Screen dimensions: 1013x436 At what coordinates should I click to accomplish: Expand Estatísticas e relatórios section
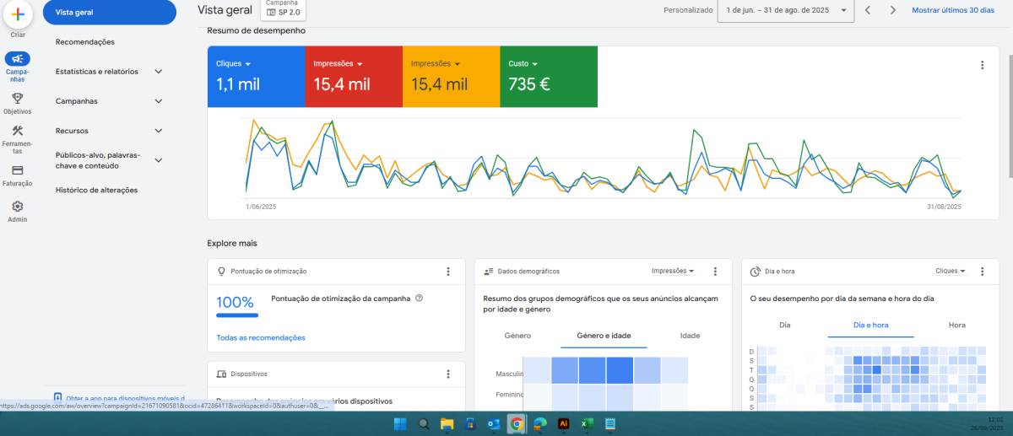coord(159,72)
